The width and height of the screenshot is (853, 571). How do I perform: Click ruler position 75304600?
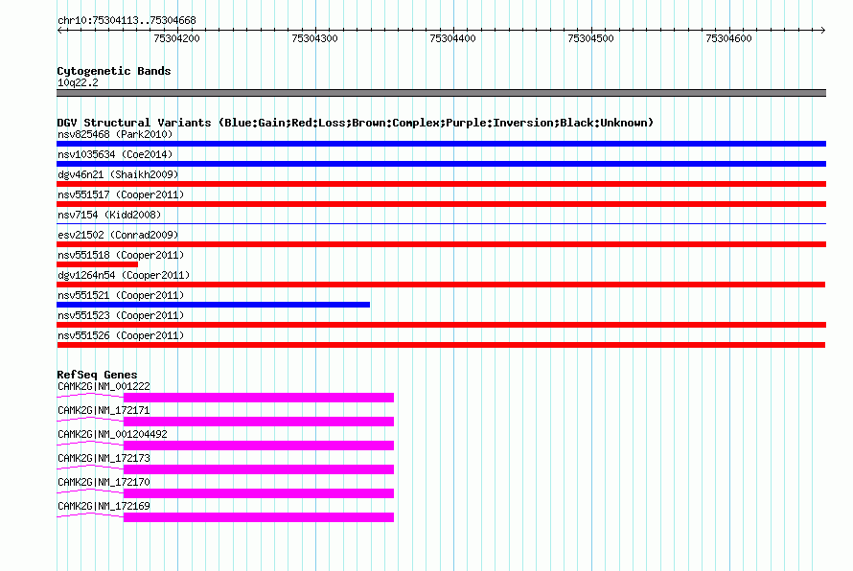tap(729, 38)
